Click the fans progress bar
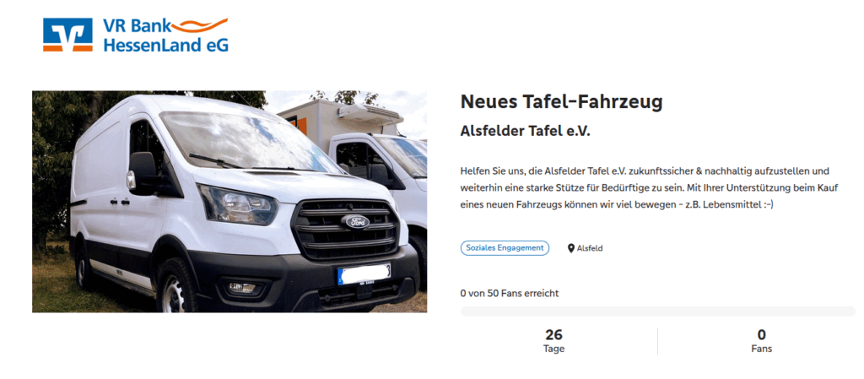This screenshot has height=379, width=864. [658, 311]
